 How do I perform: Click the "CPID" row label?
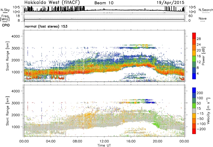tap(6, 25)
